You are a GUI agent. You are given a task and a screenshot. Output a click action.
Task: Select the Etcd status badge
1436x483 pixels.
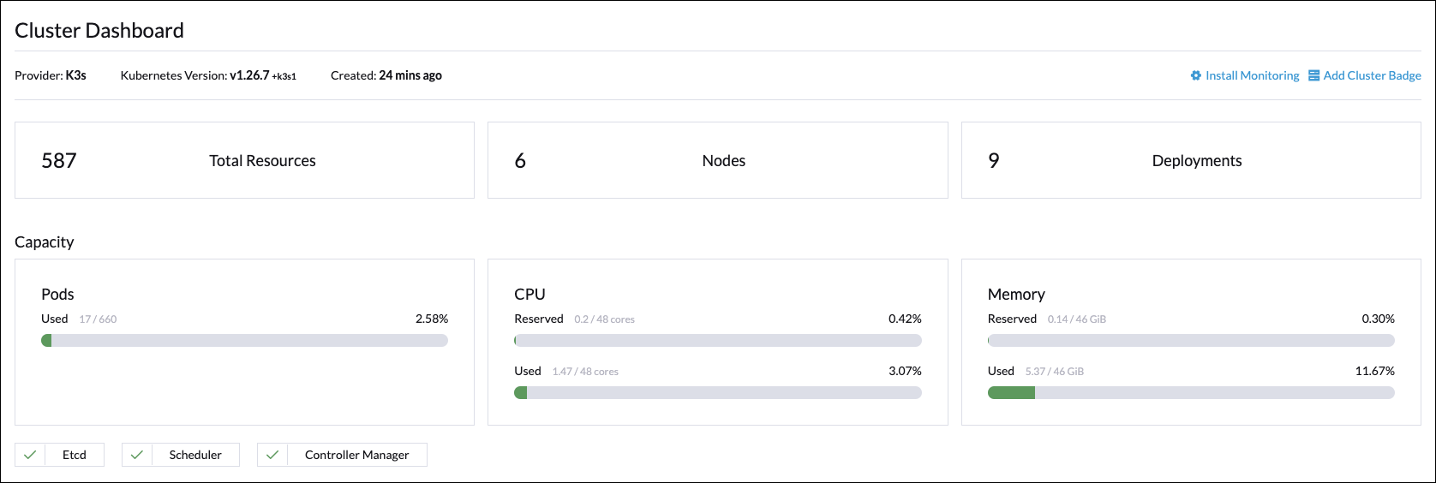tap(59, 455)
